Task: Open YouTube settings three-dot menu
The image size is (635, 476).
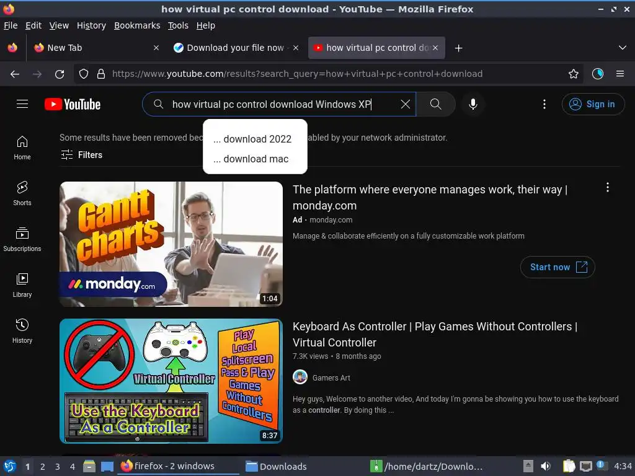Action: 544,104
